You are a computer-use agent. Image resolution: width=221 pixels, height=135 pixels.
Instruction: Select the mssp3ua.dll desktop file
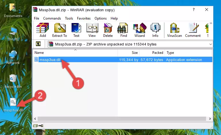(13, 105)
